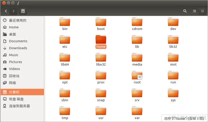Go back with the left arrow button

6,11
